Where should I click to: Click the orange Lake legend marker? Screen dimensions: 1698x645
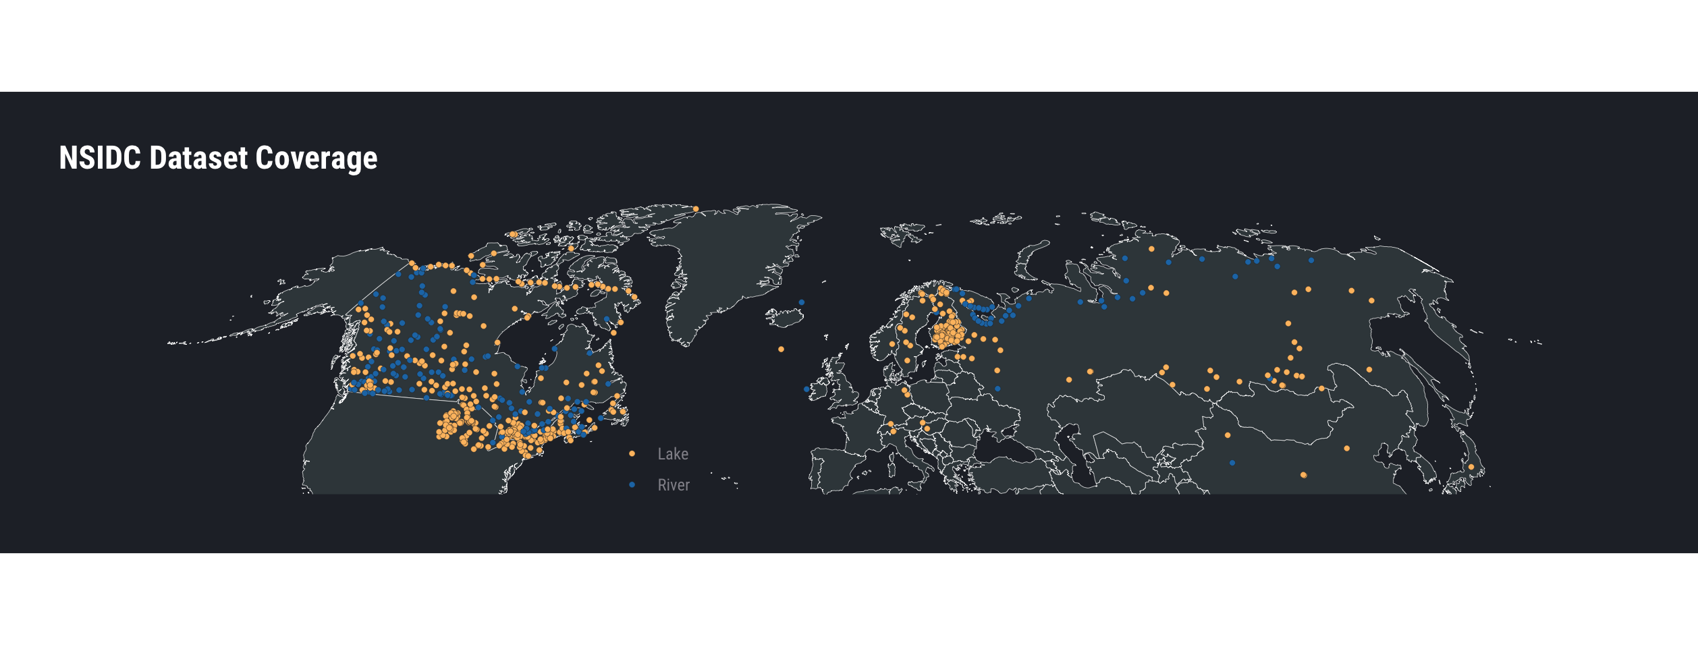coord(632,454)
